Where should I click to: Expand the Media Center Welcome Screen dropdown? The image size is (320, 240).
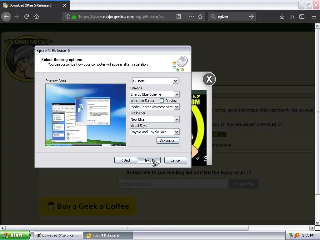click(x=177, y=107)
